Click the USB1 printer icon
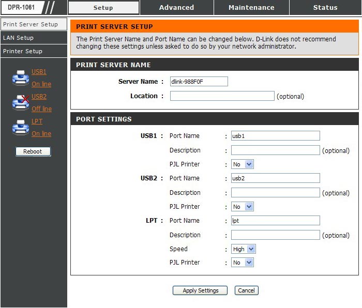This screenshot has width=362, height=308. coord(21,78)
